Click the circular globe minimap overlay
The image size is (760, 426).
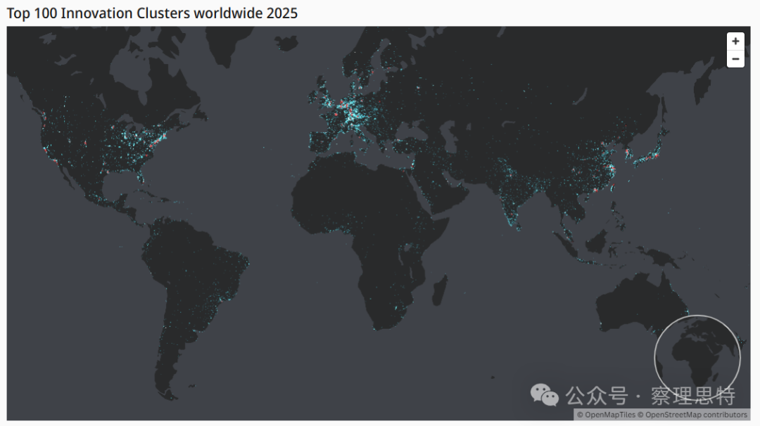pyautogui.click(x=697, y=358)
